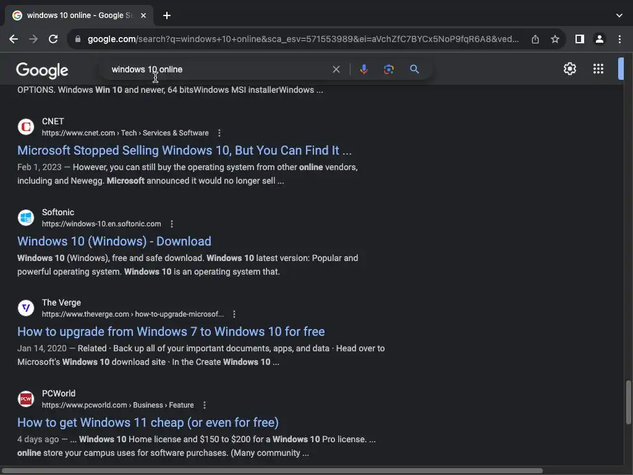Open the browser side panel

coord(580,39)
